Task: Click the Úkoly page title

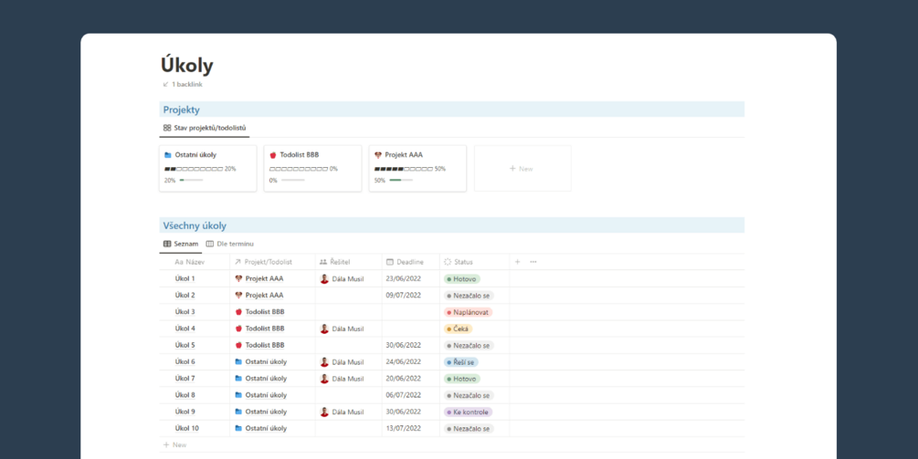Action: click(x=186, y=66)
